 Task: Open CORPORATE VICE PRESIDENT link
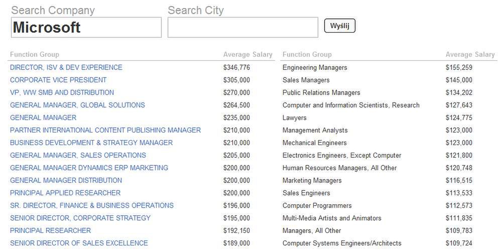coord(58,80)
